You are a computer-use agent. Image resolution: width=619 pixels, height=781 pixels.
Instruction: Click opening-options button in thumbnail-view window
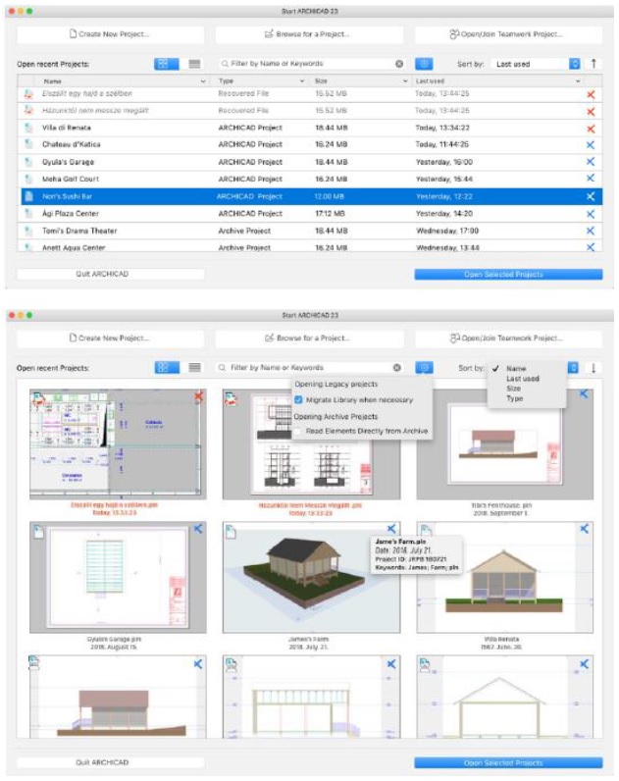(x=424, y=368)
